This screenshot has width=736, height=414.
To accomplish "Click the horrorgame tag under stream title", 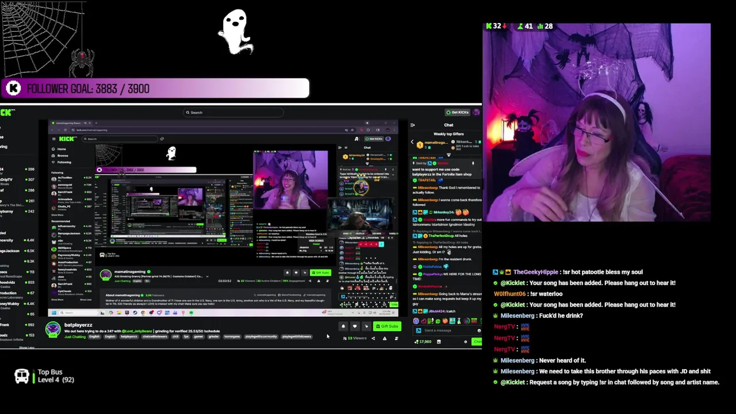I will pyautogui.click(x=232, y=337).
